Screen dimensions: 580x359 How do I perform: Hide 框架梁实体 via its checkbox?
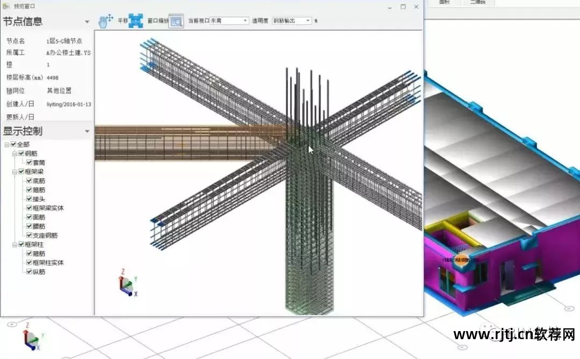pyautogui.click(x=29, y=208)
